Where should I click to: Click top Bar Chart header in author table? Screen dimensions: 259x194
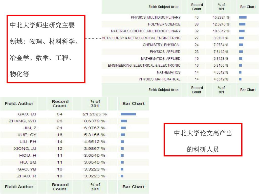click(134, 103)
